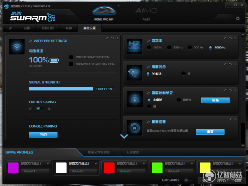248x186 pixels.
Task: Open the 配置文件管理器 tab
Action: click(x=99, y=152)
